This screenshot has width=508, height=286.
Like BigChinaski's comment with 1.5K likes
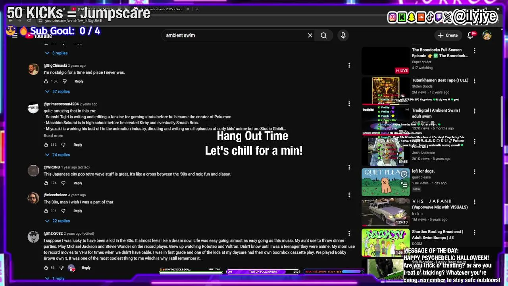click(x=46, y=81)
